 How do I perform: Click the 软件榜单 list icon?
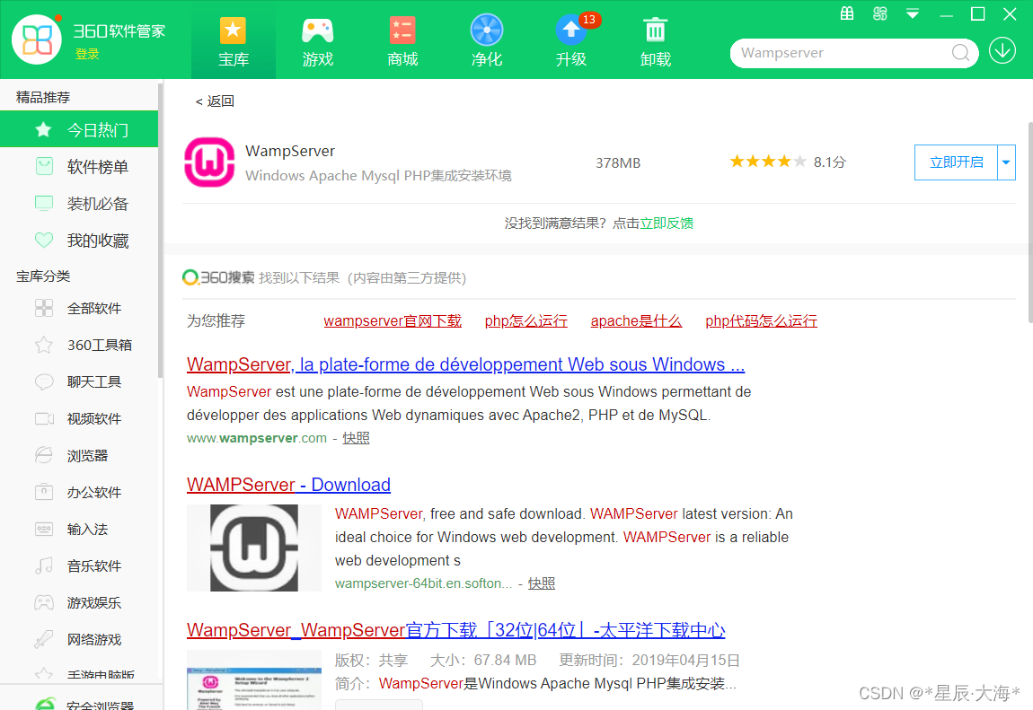[x=44, y=166]
